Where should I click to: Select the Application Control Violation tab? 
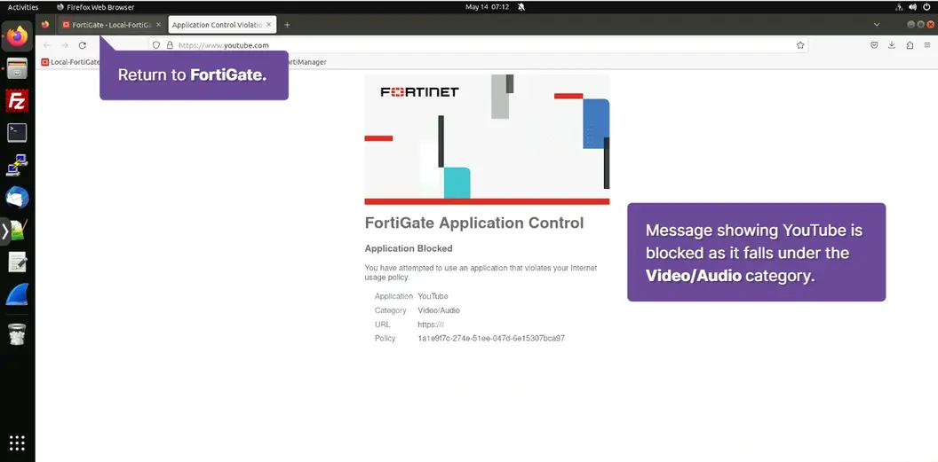click(x=222, y=25)
